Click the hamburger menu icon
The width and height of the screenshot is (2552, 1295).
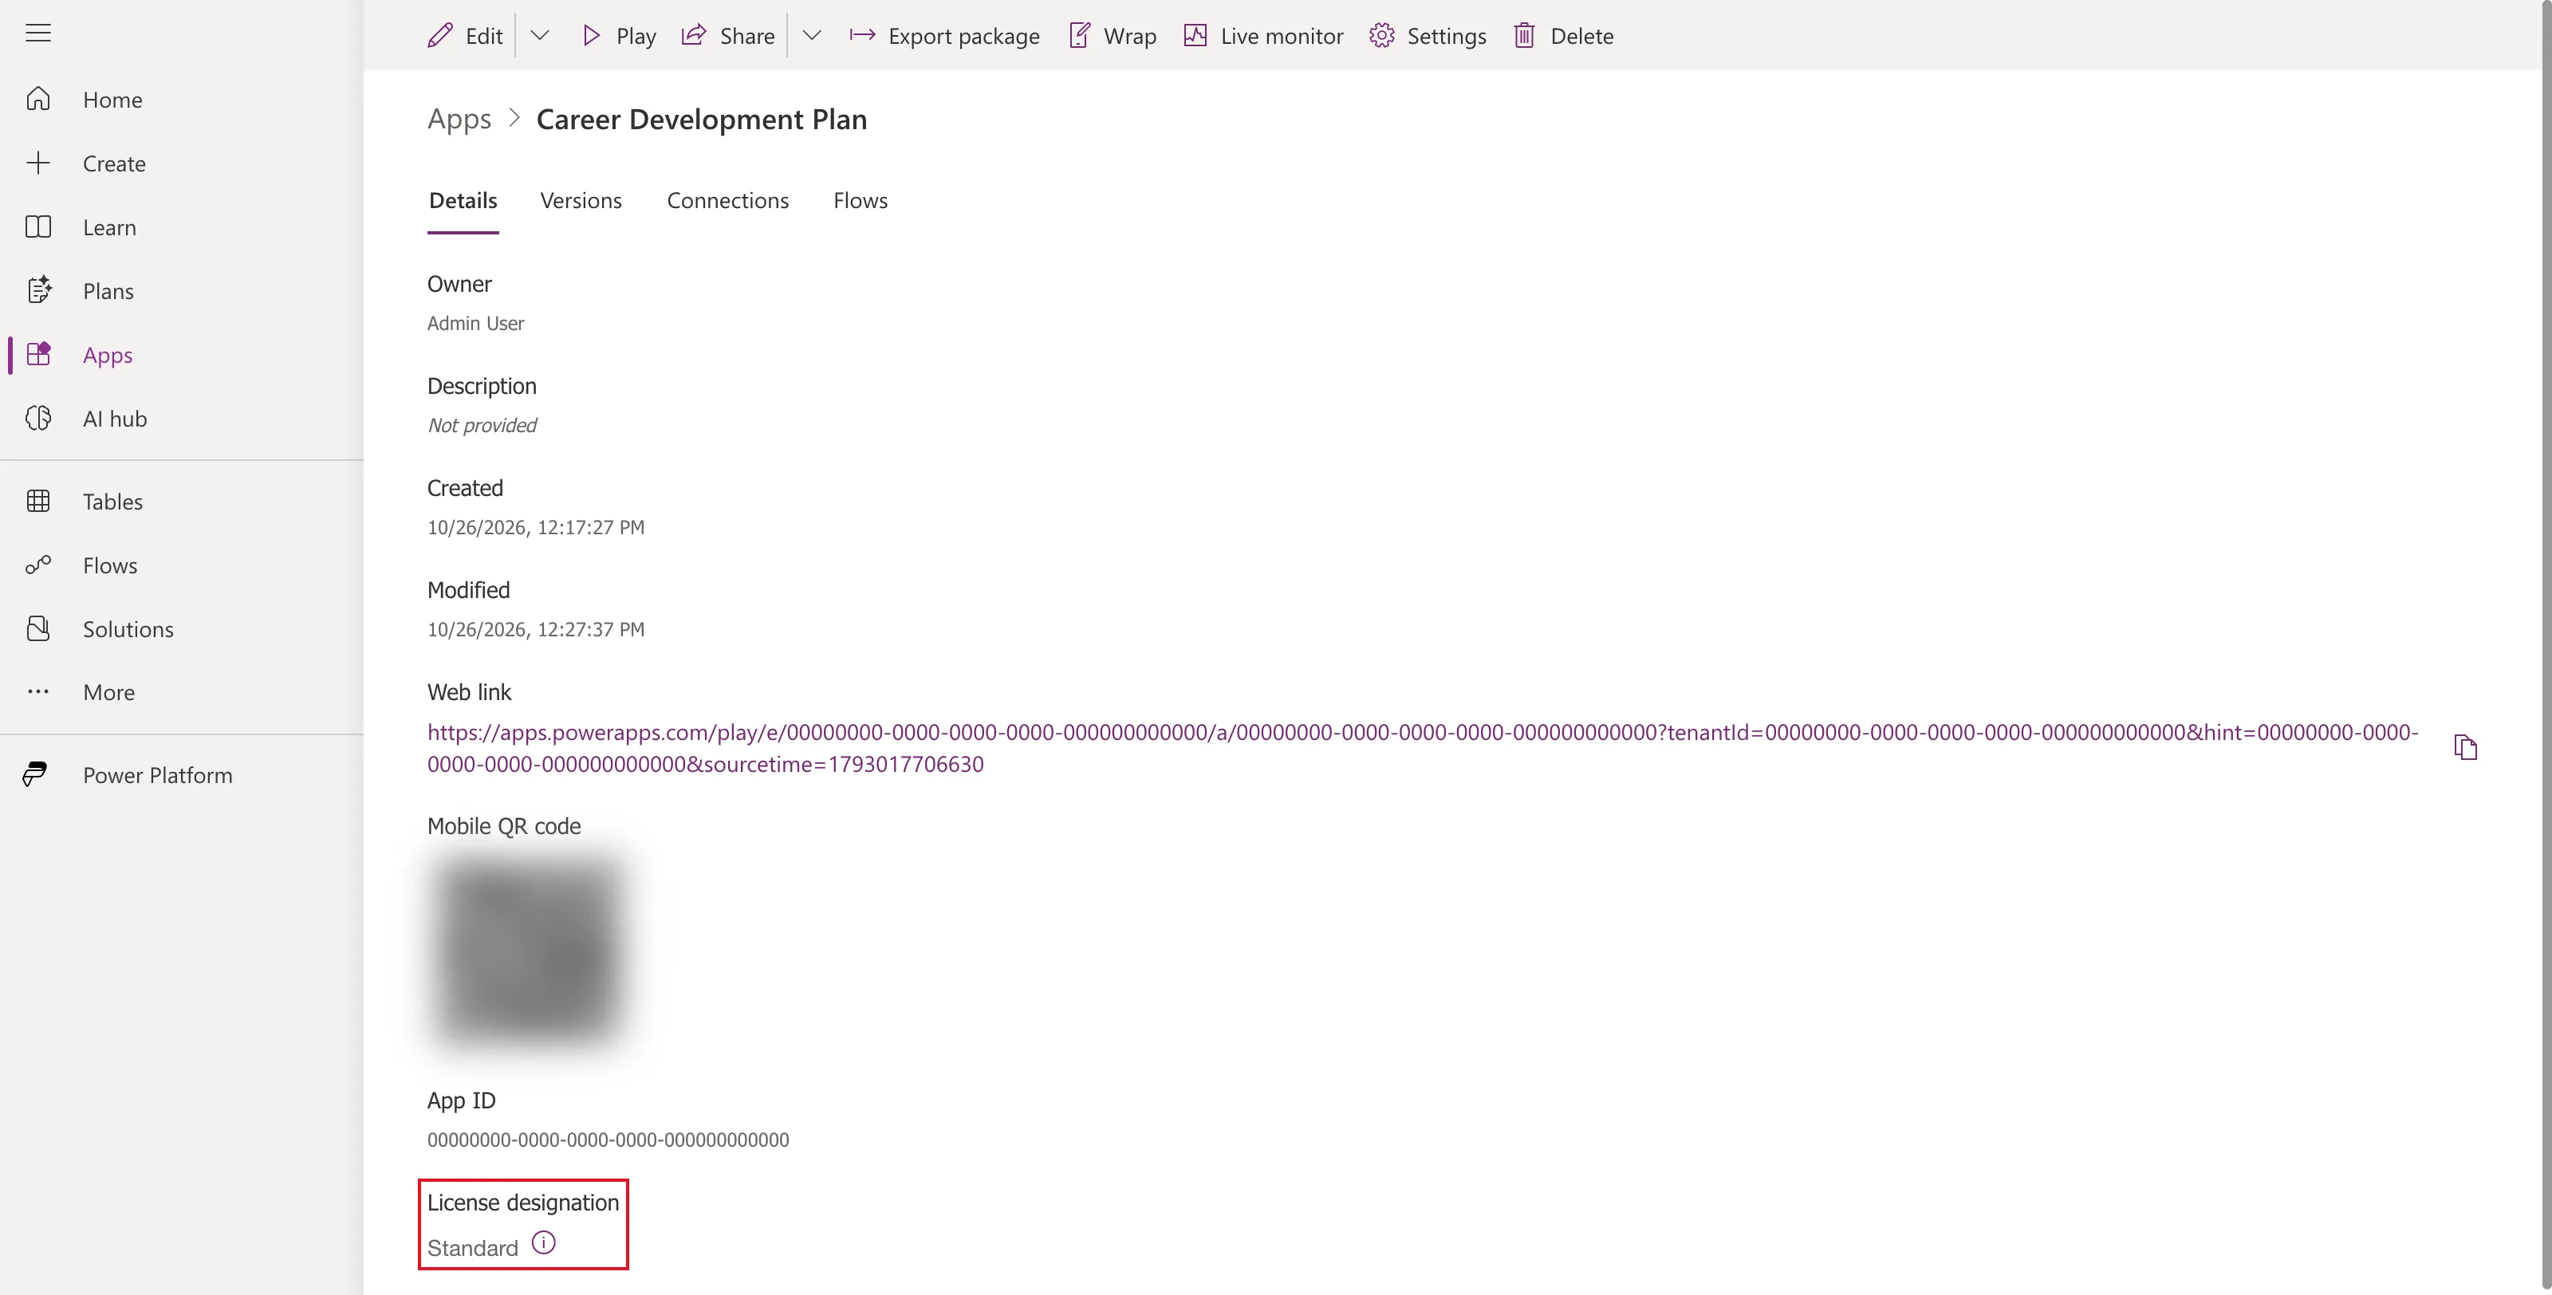coord(37,33)
